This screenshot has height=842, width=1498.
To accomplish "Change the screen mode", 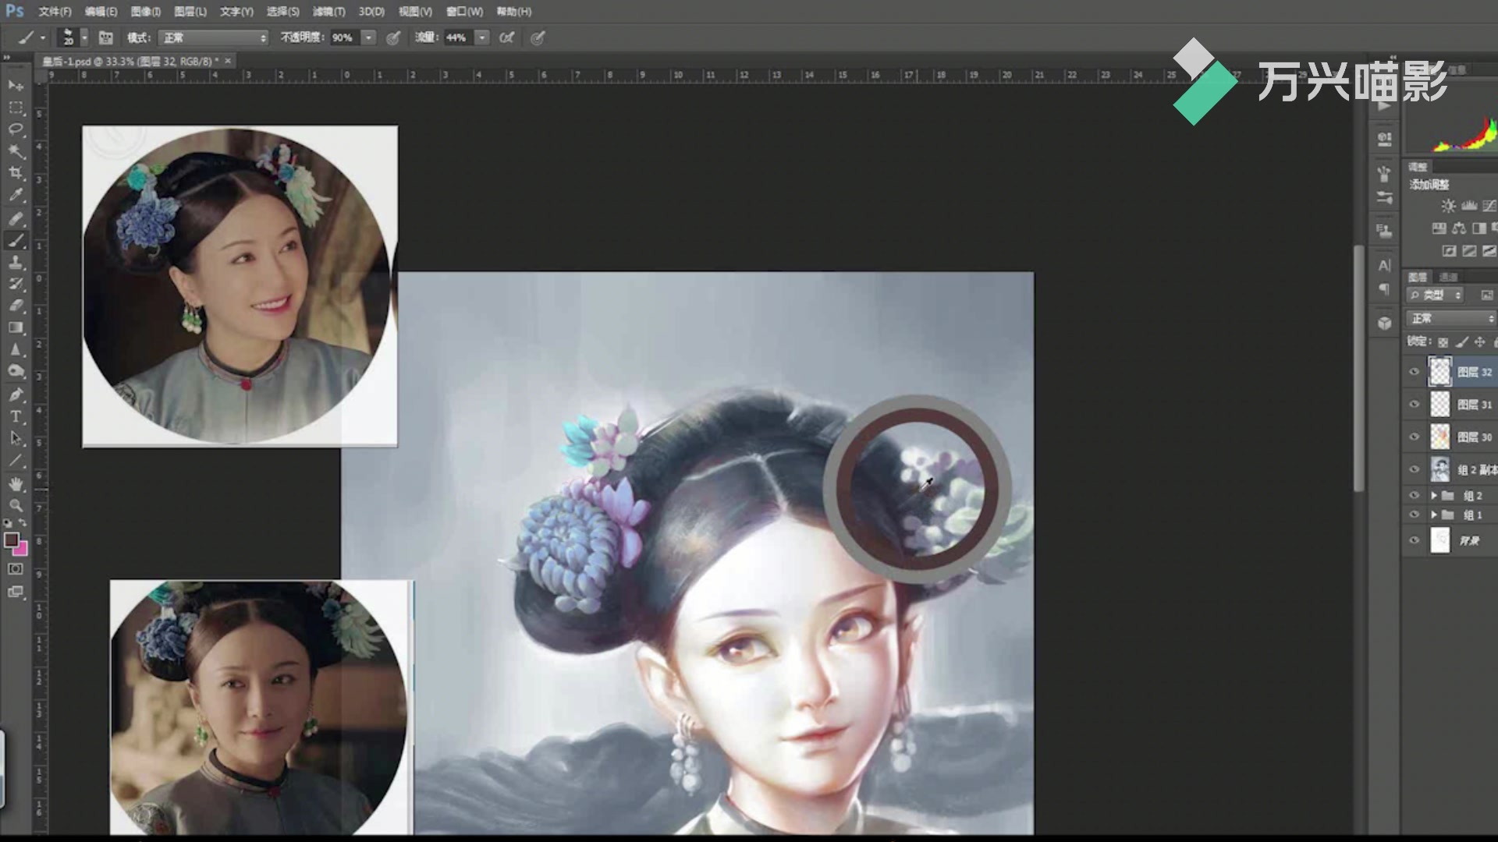I will click(x=15, y=592).
